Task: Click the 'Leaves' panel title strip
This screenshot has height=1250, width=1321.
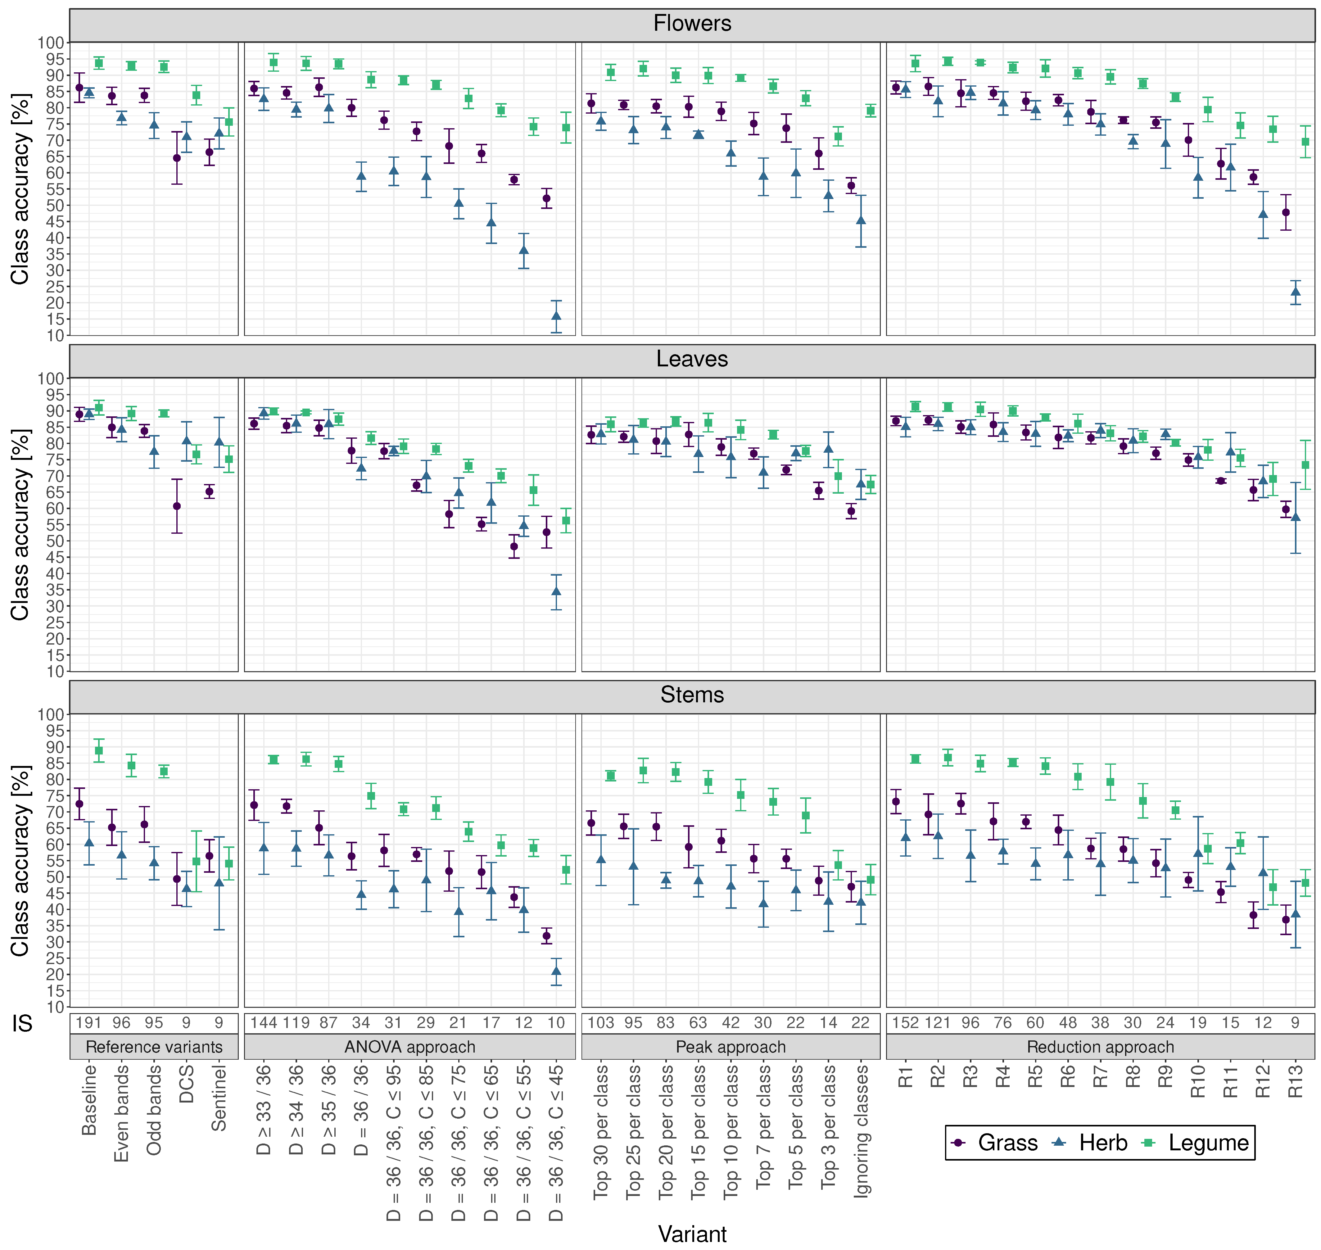Action: pos(692,360)
